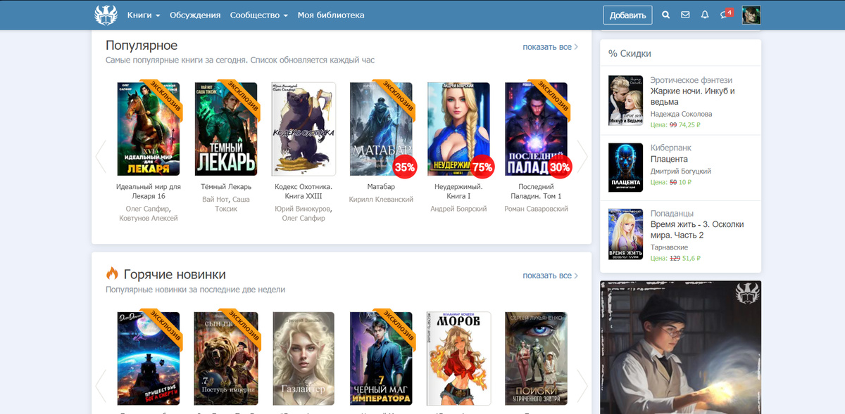The height and width of the screenshot is (414, 845).
Task: Open Моя библиотека page
Action: pyautogui.click(x=331, y=15)
